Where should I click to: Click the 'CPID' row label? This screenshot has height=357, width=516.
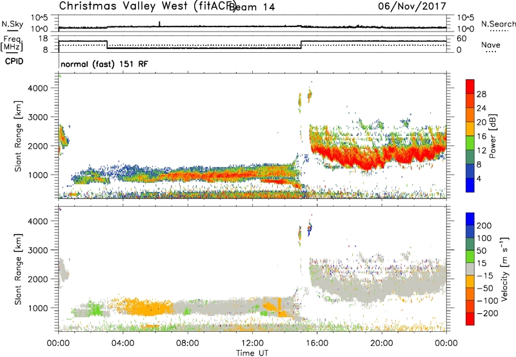[14, 61]
